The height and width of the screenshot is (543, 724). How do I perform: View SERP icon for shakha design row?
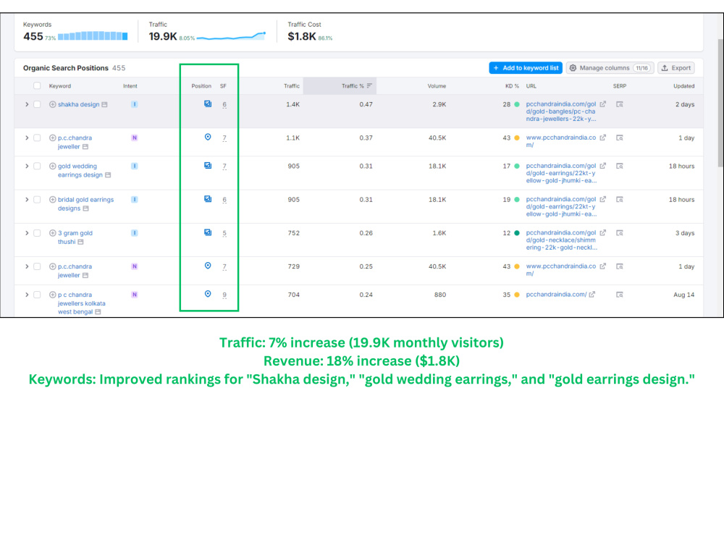pyautogui.click(x=620, y=104)
